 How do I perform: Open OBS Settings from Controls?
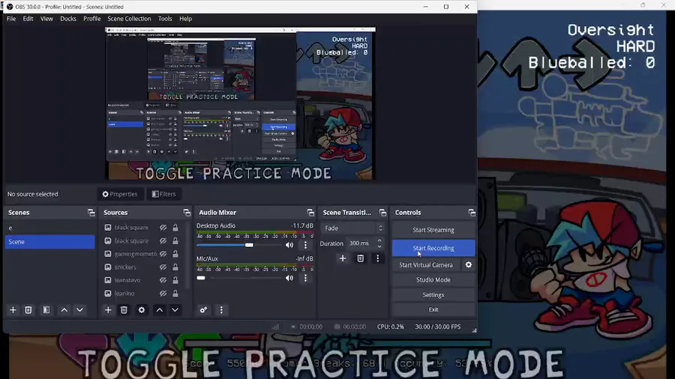(433, 295)
